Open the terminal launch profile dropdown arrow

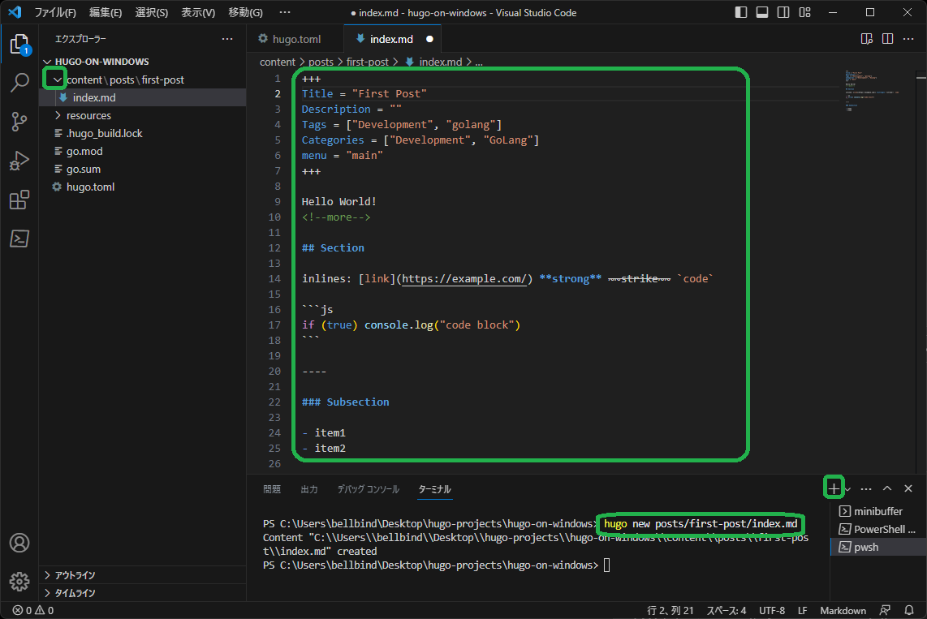(848, 489)
